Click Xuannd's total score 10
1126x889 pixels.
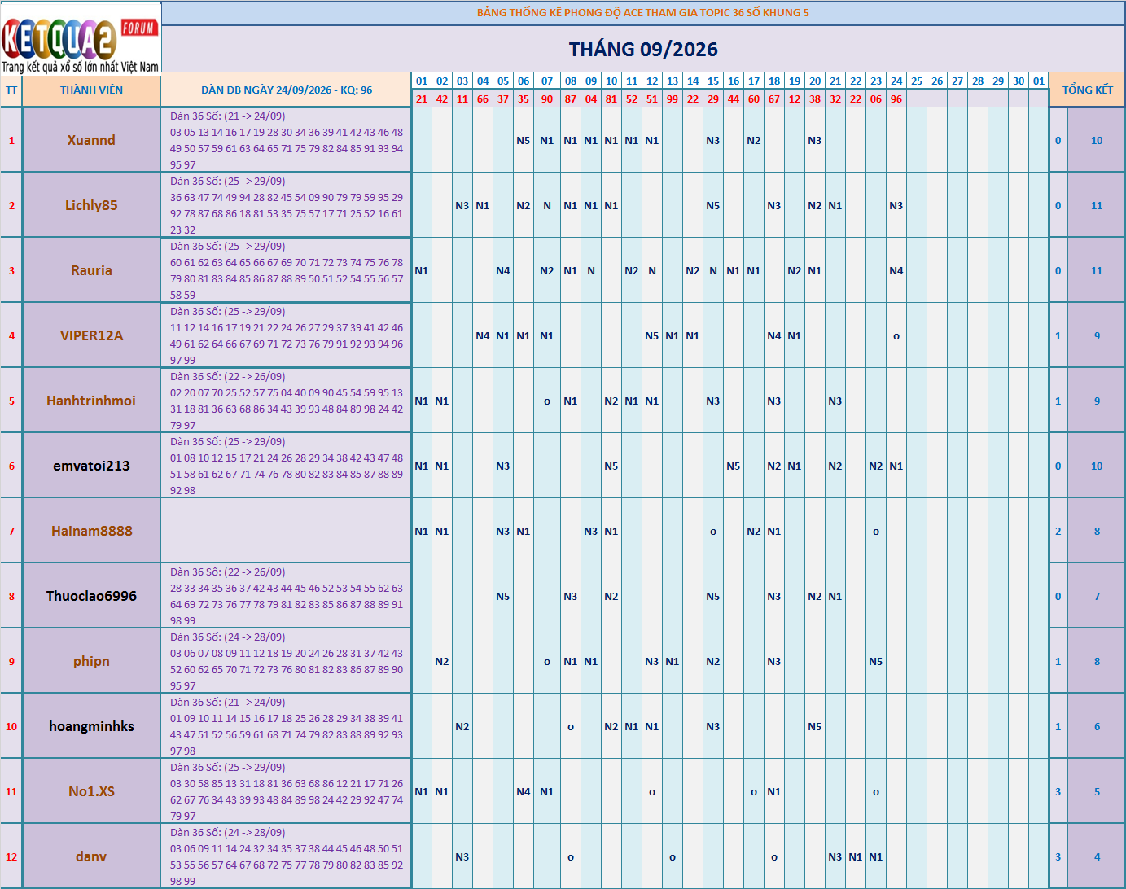(1097, 140)
